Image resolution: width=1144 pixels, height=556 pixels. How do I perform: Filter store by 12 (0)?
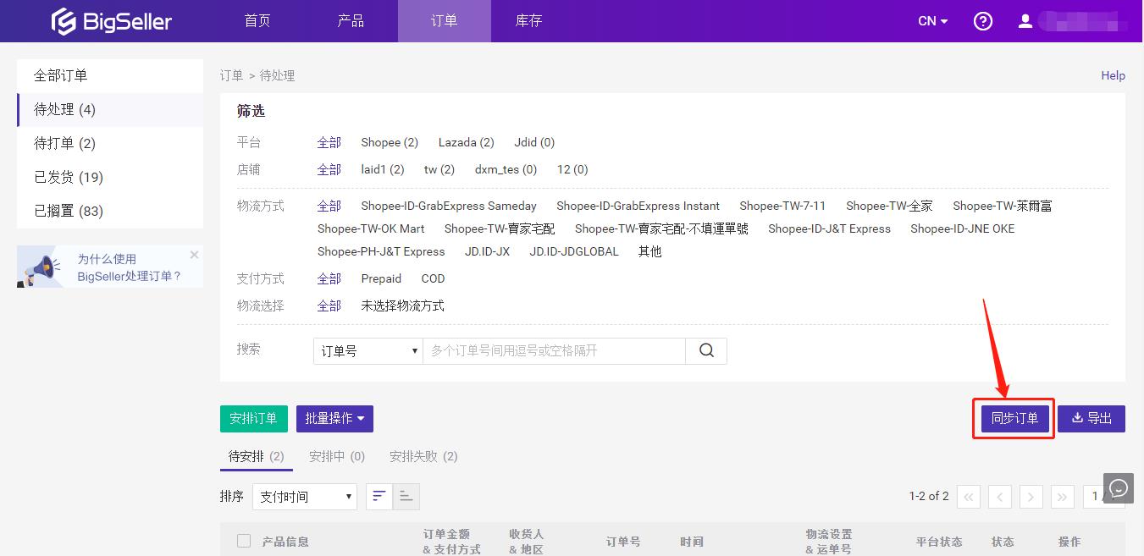click(572, 170)
